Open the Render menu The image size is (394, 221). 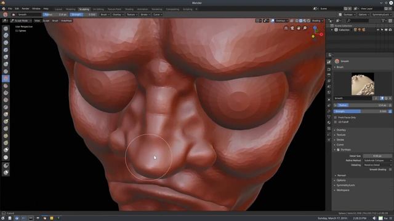25,9
